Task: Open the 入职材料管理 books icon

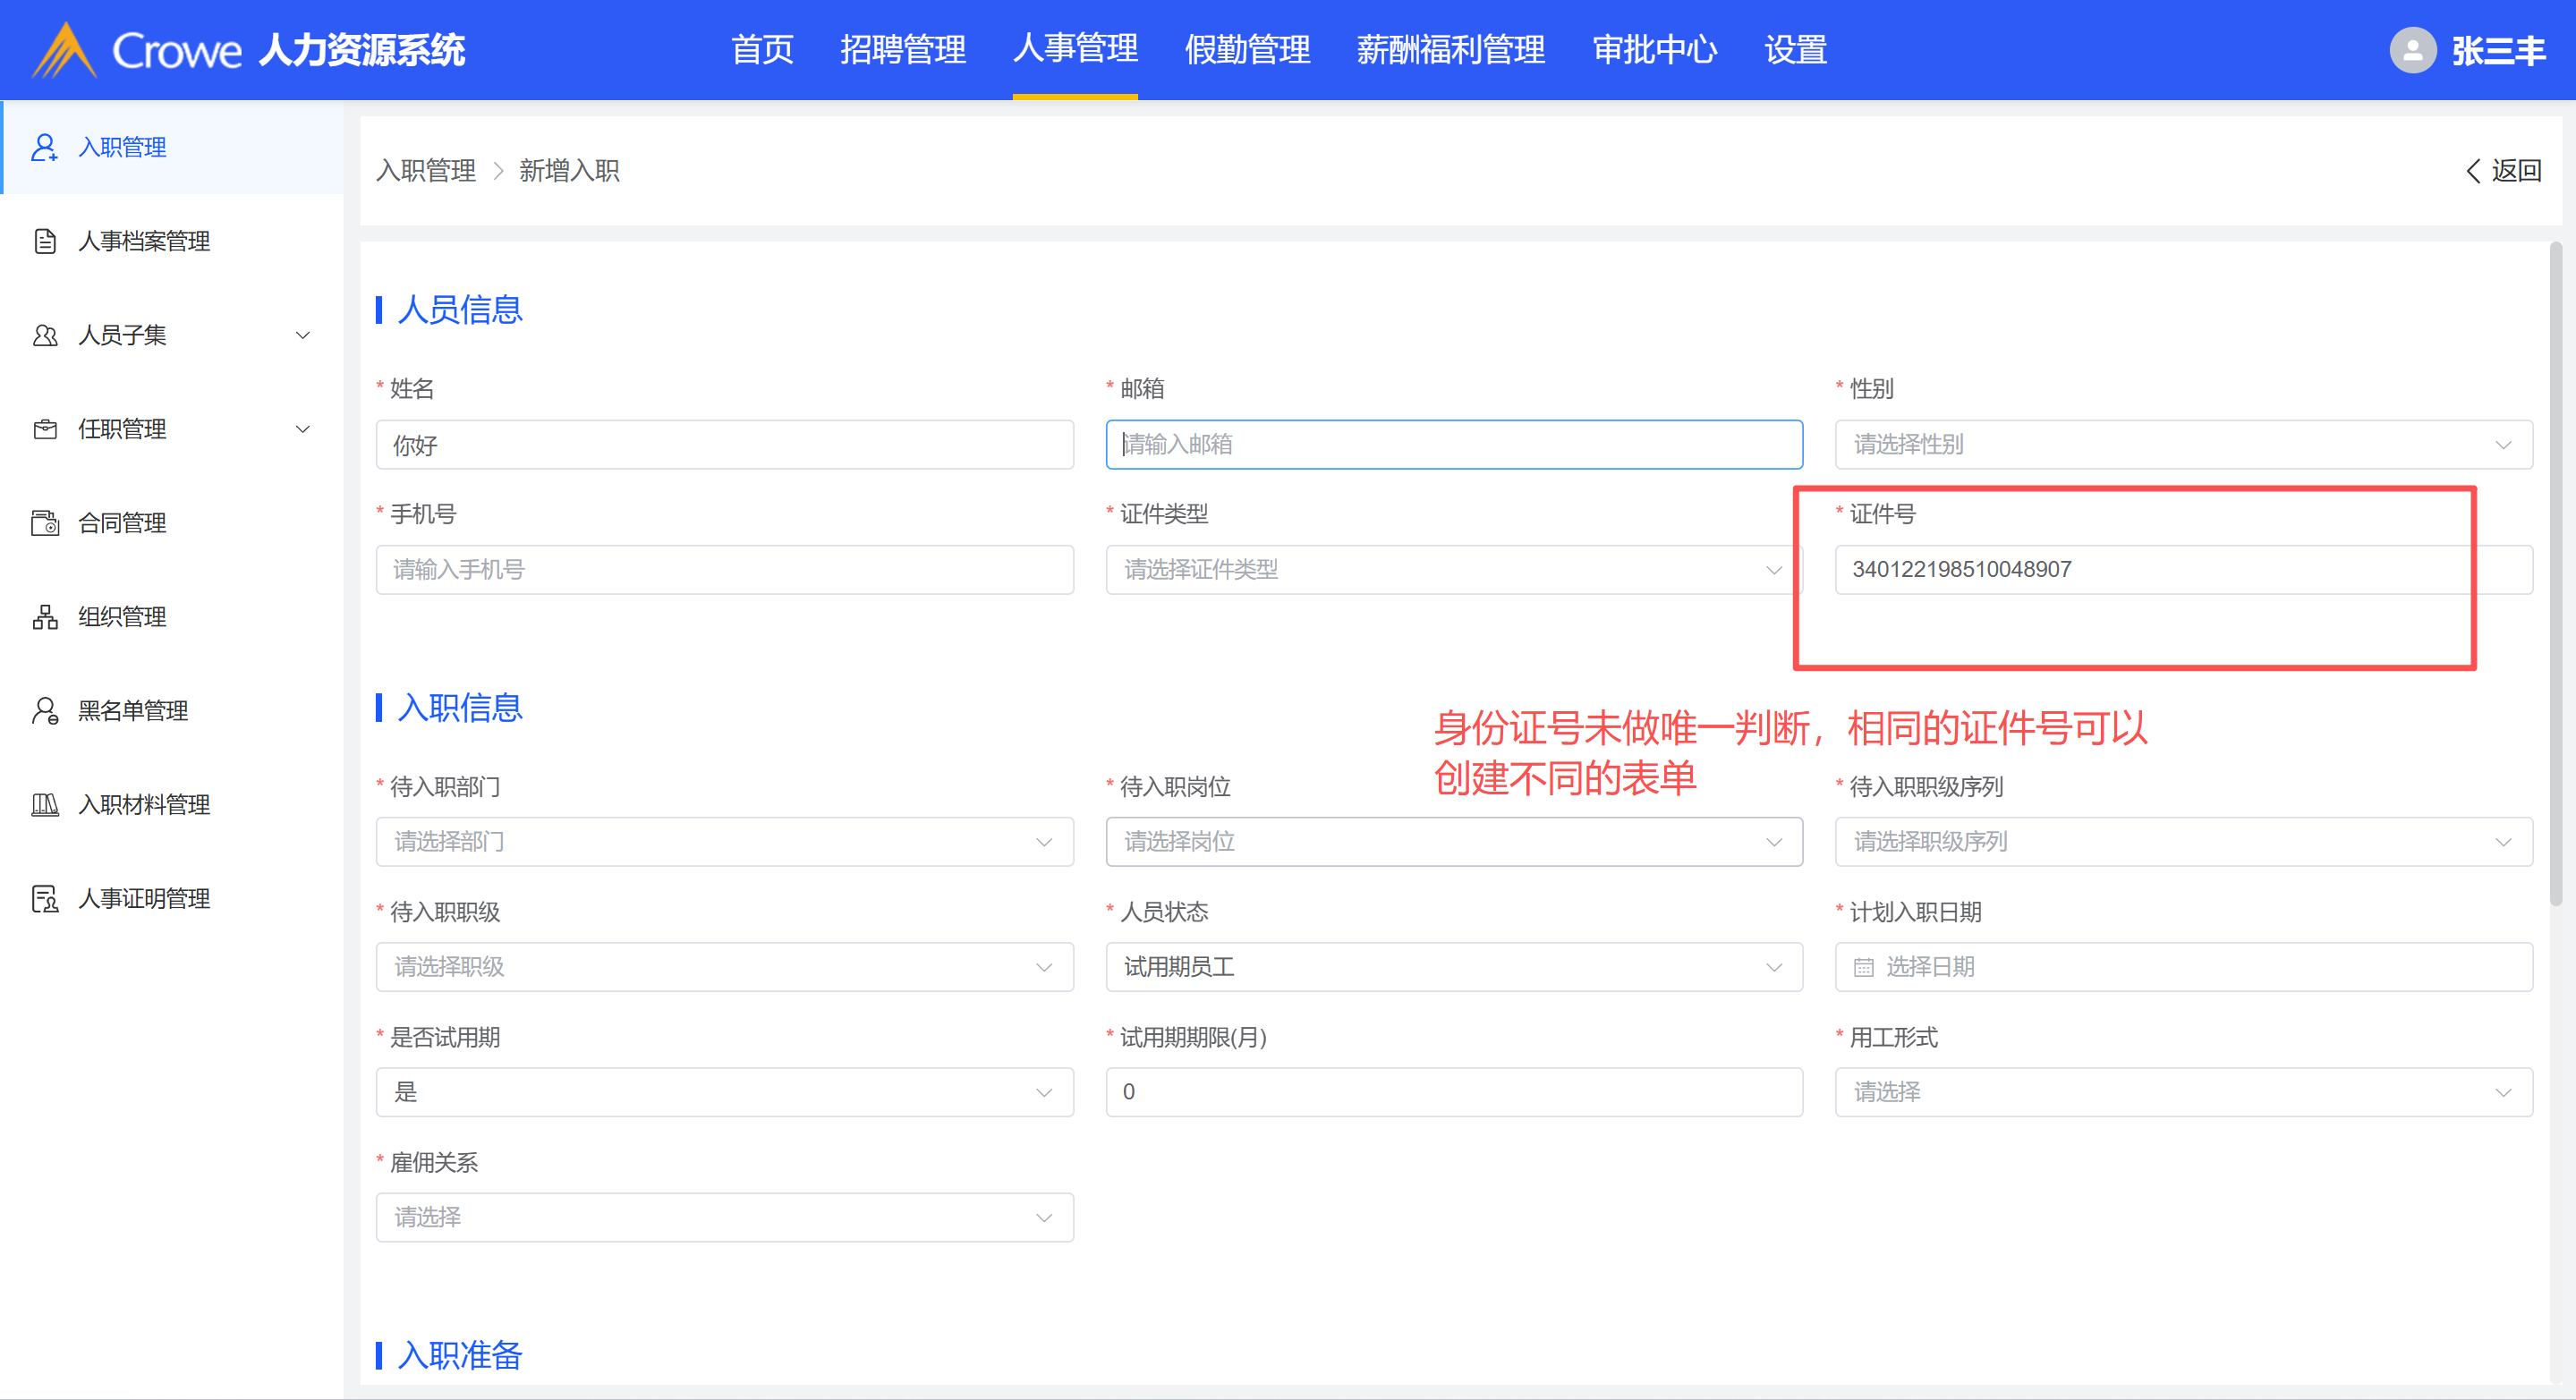Action: click(44, 805)
